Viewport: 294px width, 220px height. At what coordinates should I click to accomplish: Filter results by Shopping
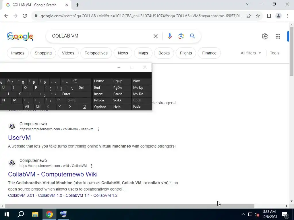point(43,53)
